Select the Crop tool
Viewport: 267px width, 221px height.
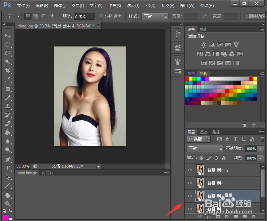tap(8, 71)
